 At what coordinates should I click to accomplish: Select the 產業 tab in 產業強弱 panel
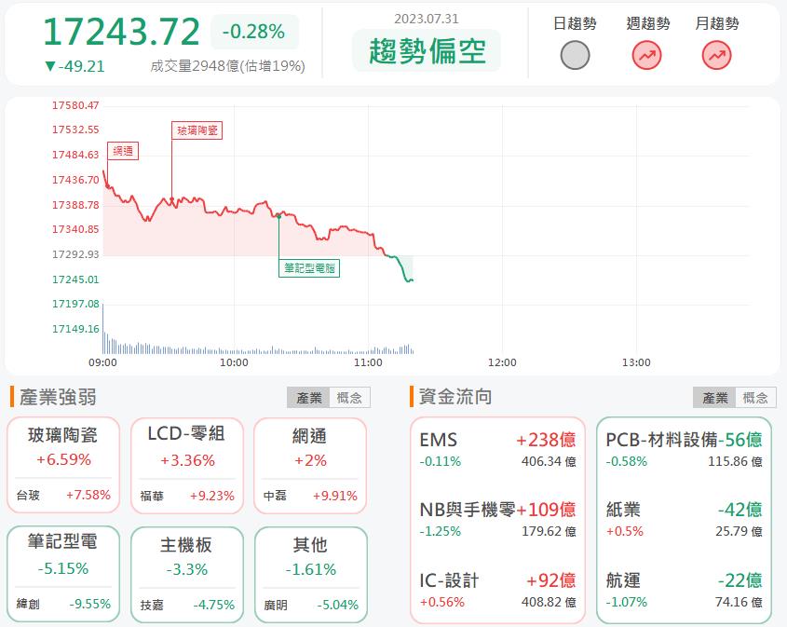click(x=307, y=396)
